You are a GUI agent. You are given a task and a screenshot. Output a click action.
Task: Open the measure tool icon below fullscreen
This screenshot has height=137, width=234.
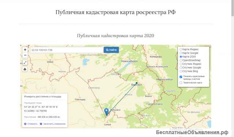coord(25,69)
